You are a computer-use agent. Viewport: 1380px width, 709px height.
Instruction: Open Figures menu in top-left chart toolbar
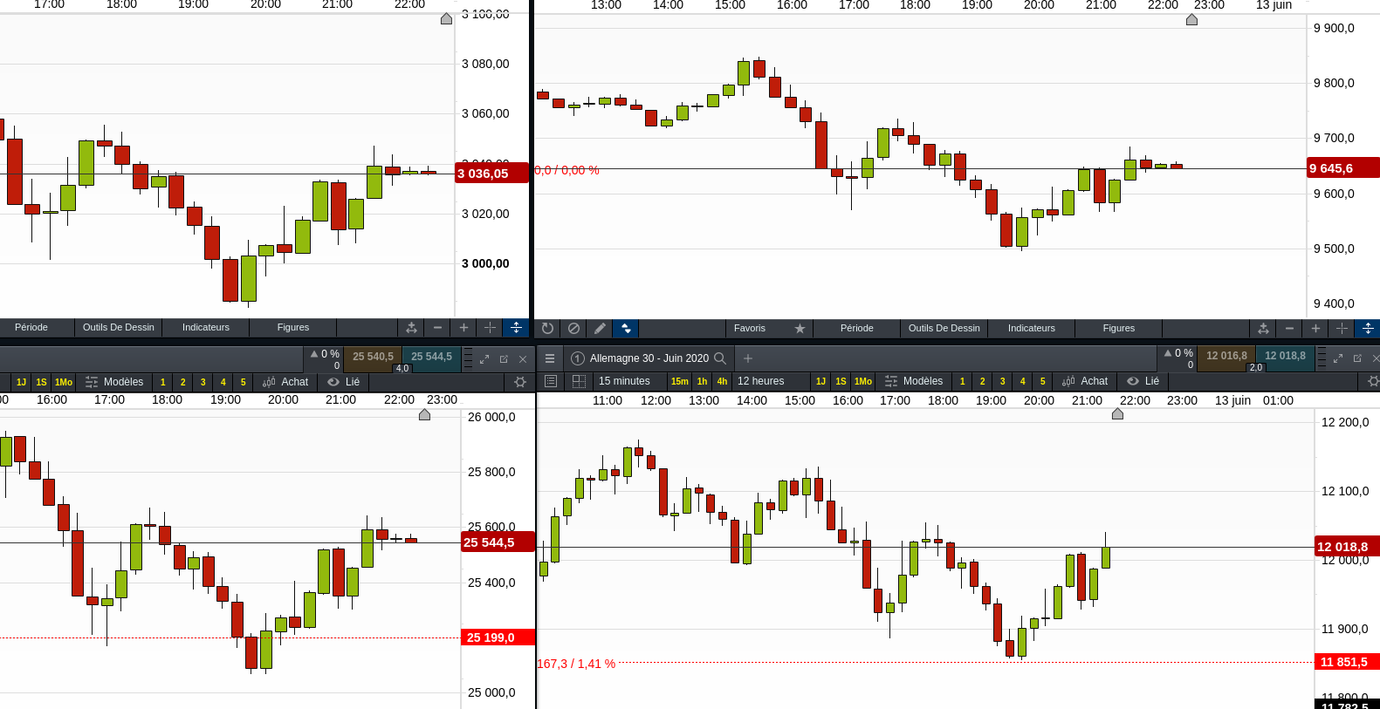click(x=293, y=328)
